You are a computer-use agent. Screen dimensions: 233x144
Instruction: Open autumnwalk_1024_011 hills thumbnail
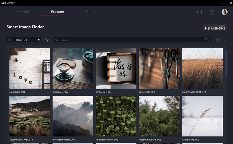pos(30,116)
